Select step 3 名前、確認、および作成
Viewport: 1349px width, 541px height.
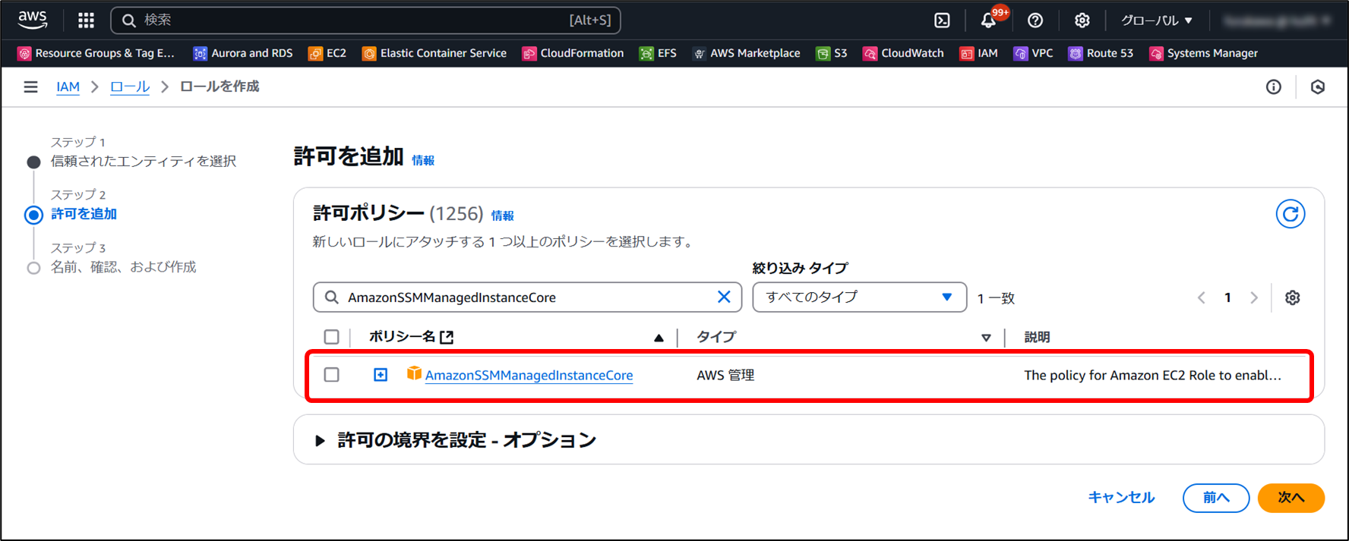[123, 267]
